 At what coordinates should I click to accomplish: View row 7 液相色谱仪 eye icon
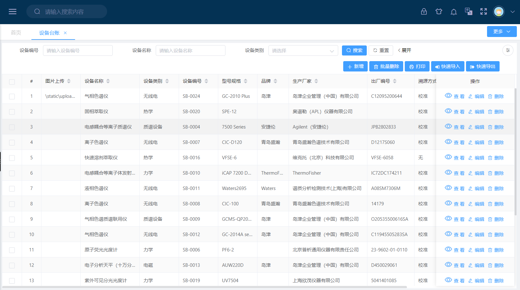448,188
